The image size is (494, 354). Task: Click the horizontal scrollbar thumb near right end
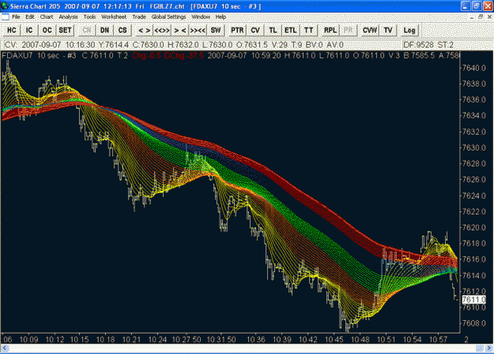(x=480, y=348)
